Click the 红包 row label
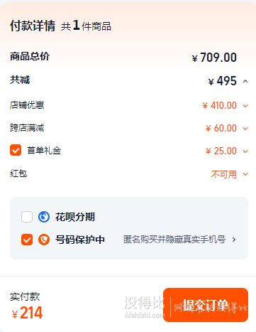The height and width of the screenshot is (332, 256). point(18,173)
